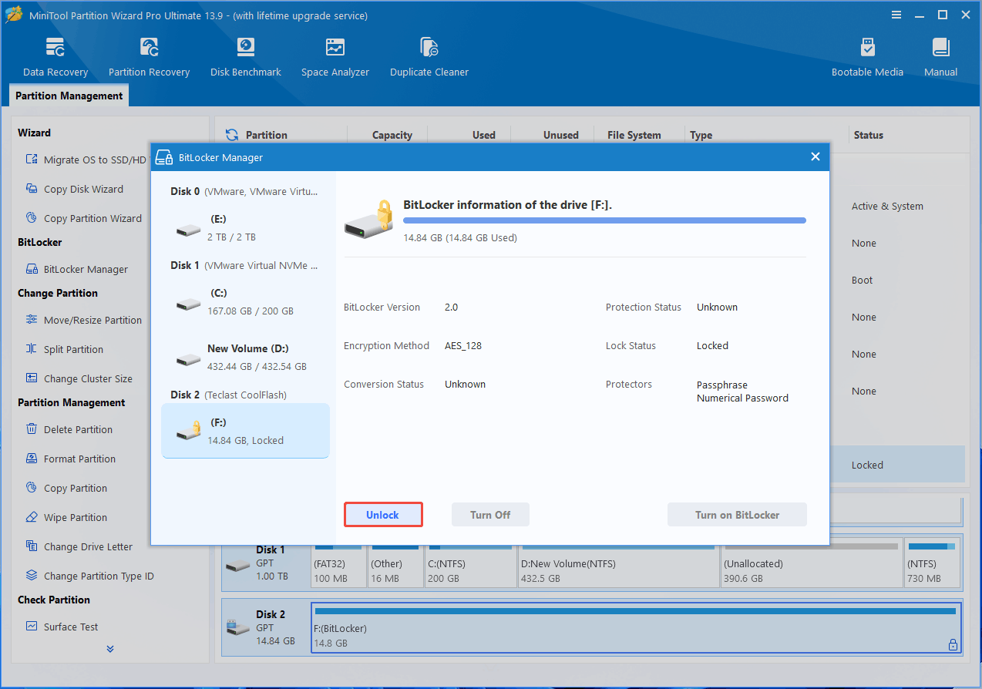982x689 pixels.
Task: Launch Disk Benchmark
Action: coord(246,58)
